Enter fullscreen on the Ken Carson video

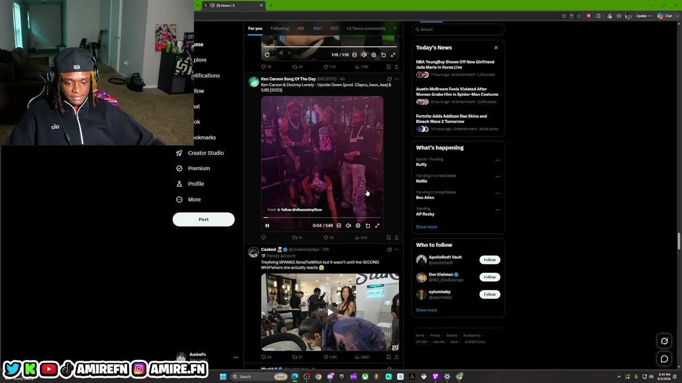tap(377, 226)
